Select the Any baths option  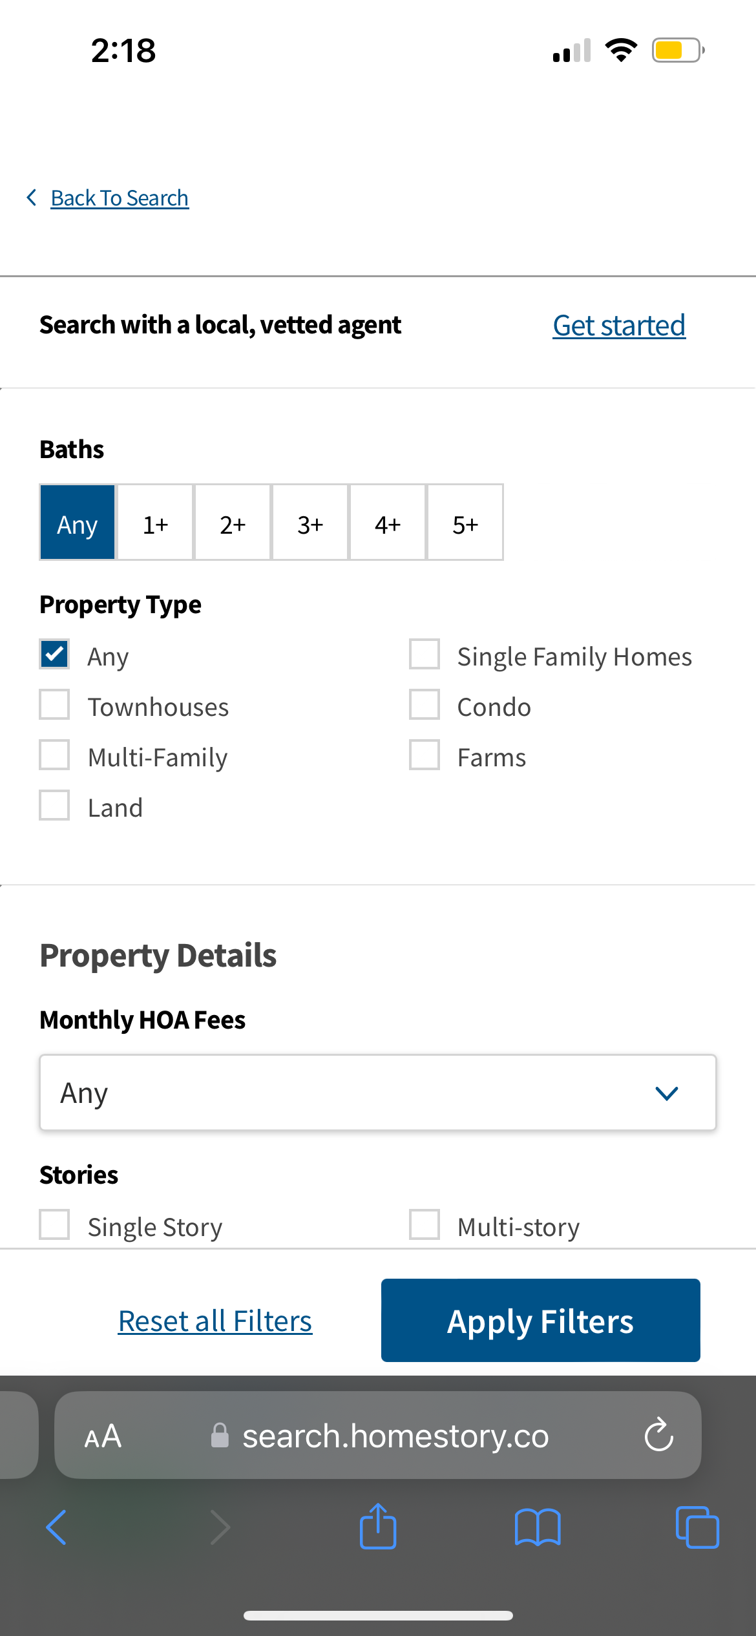[78, 522]
